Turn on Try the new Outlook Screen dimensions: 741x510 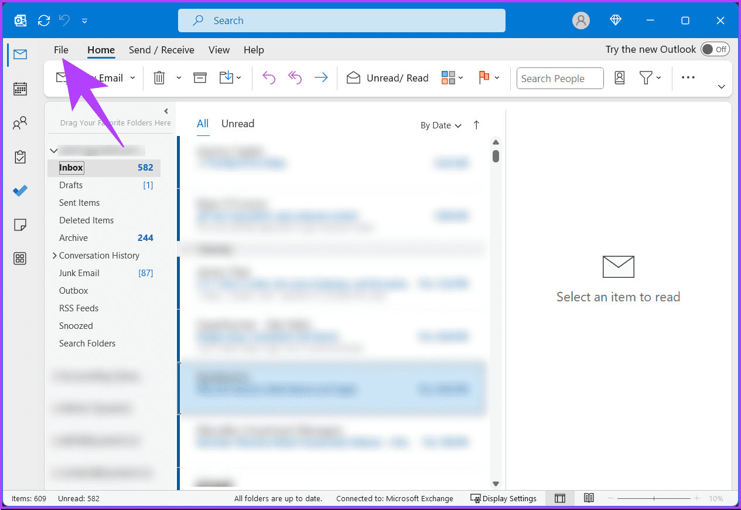(715, 49)
